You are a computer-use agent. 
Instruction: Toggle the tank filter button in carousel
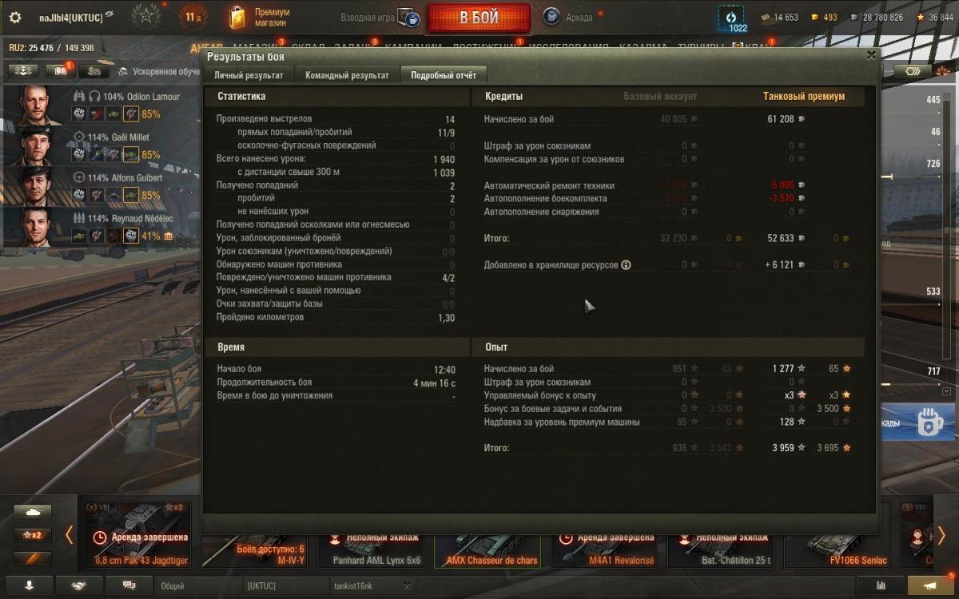point(32,512)
